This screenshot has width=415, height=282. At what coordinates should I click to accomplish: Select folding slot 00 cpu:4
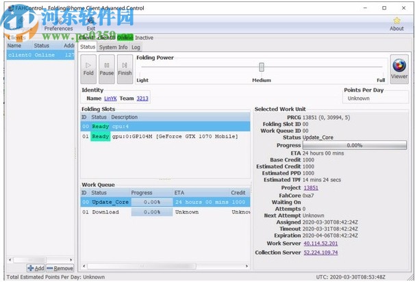(166, 127)
